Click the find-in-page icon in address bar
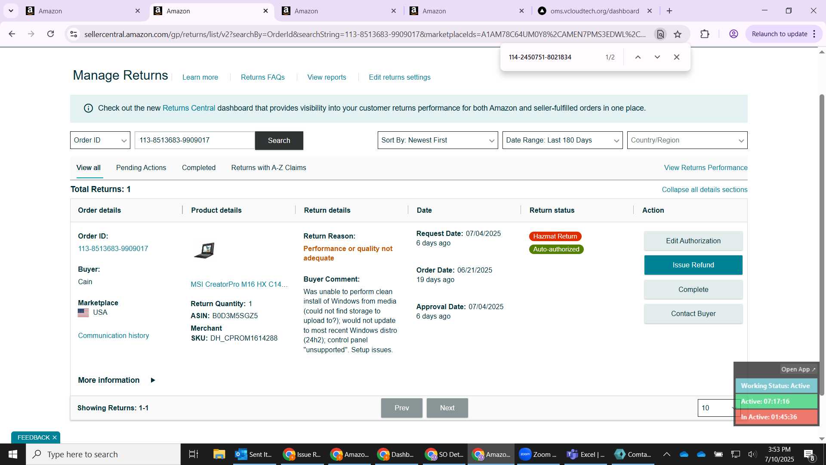 coord(660,34)
